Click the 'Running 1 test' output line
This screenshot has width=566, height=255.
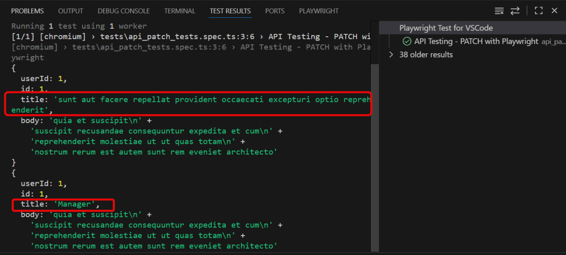[79, 26]
